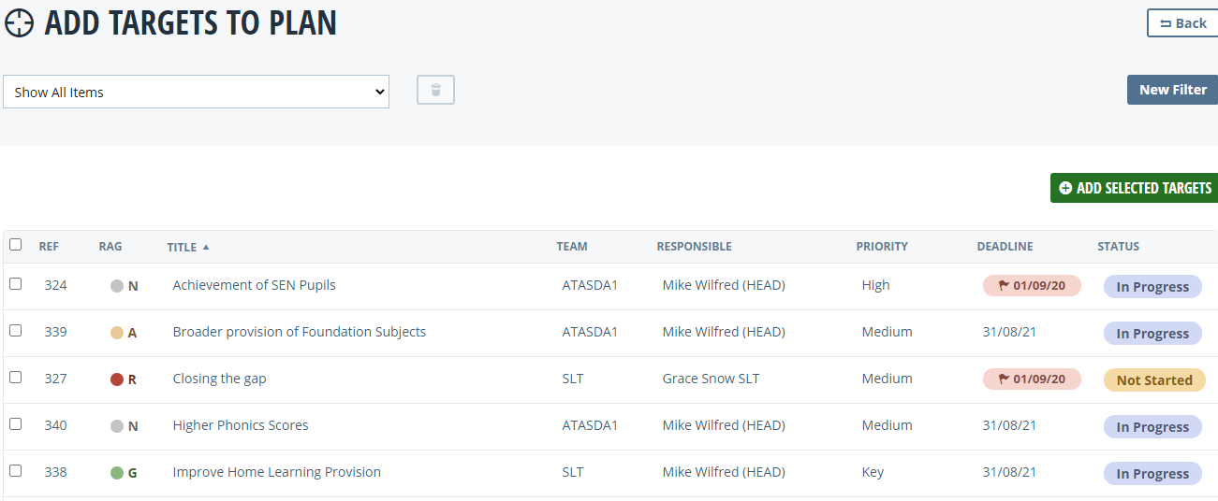Click Mike Wilfred (HEAD) in row 324
Image resolution: width=1218 pixels, height=501 pixels.
[x=723, y=285]
